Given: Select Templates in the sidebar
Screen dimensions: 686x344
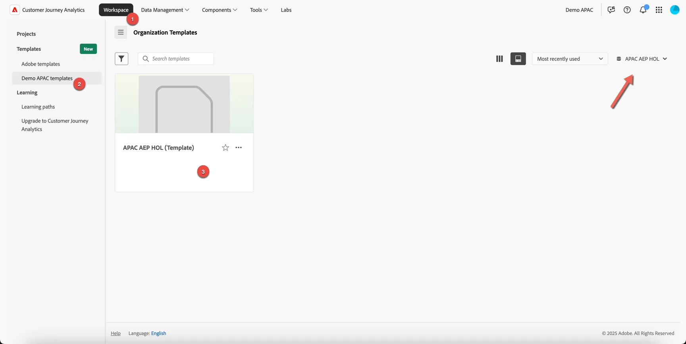Looking at the screenshot, I should coord(29,49).
